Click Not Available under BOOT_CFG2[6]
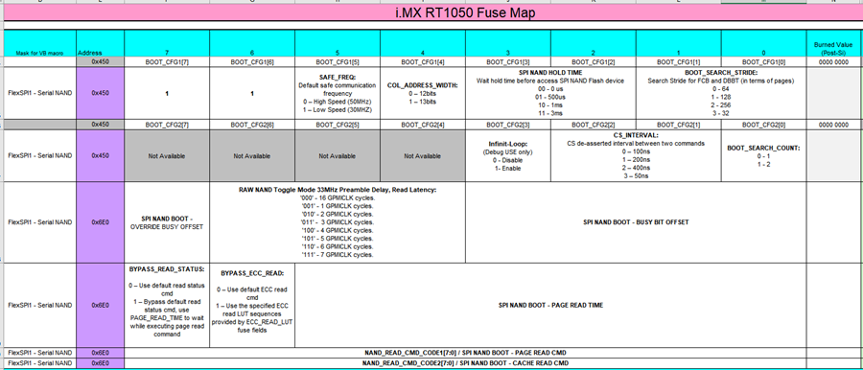This screenshot has height=370, width=863. tap(252, 156)
